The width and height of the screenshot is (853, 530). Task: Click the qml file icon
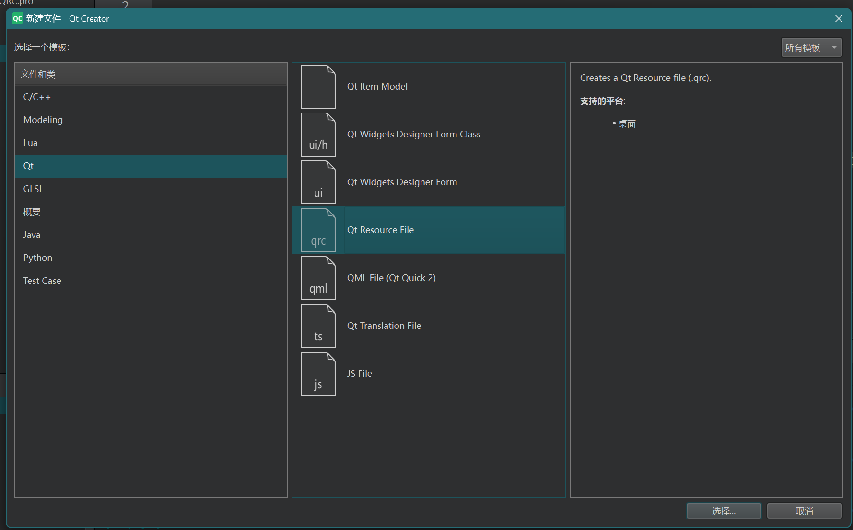click(x=318, y=278)
